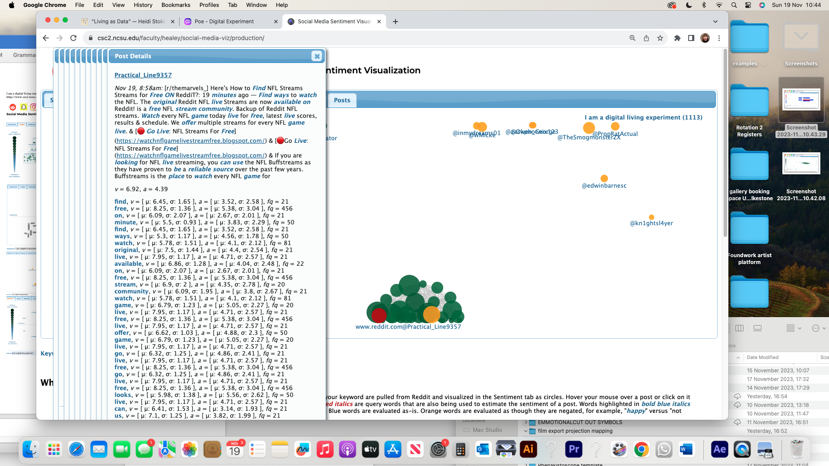Open the File menu

pos(79,5)
